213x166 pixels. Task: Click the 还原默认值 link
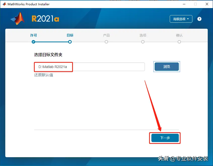[x=44, y=75]
